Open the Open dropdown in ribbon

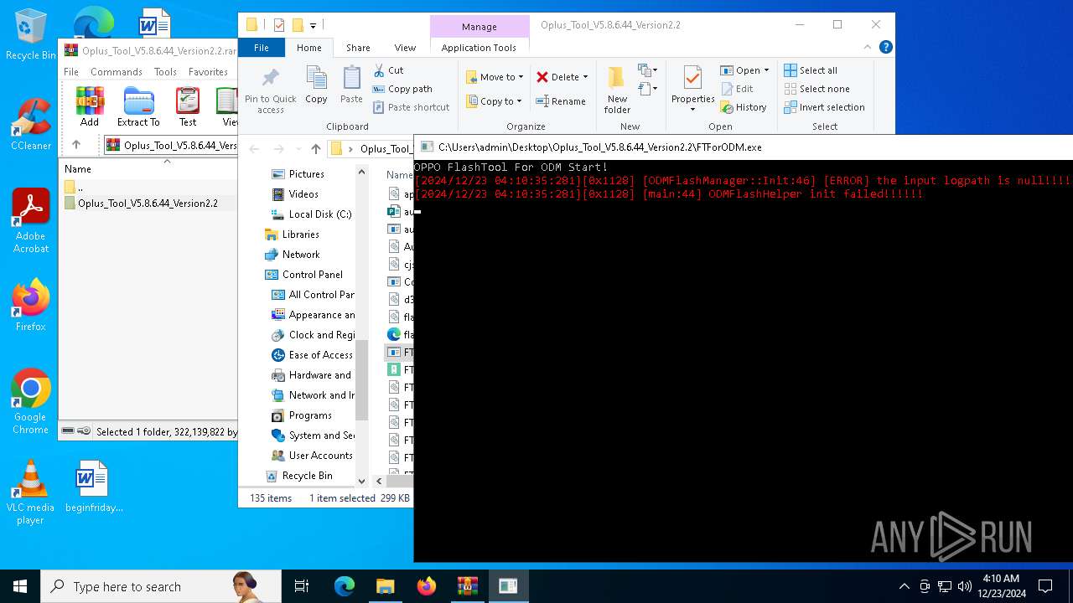click(744, 70)
